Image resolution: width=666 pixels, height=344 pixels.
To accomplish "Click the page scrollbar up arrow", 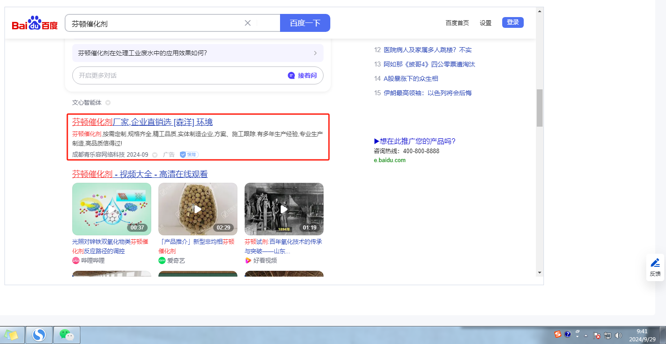I will [539, 11].
